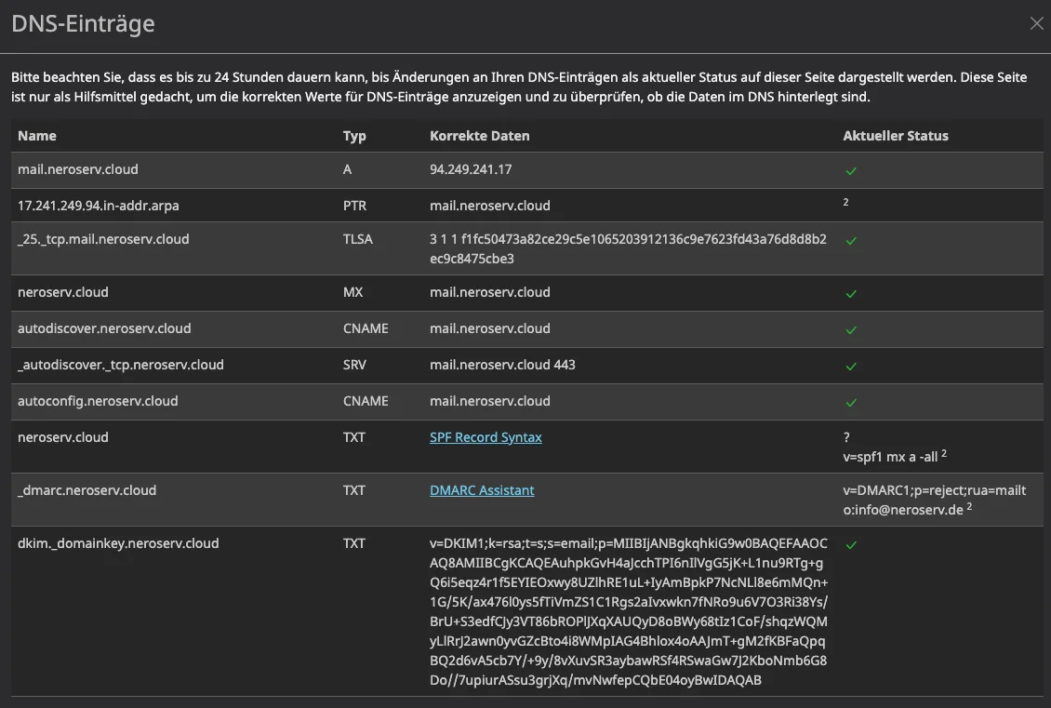This screenshot has height=708, width=1051.
Task: Click the 'DNS-Einträge' dialog title
Action: point(83,23)
